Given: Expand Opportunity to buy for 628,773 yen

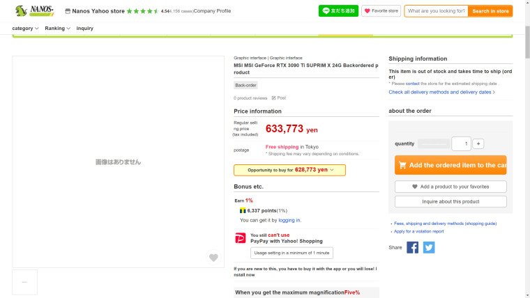Looking at the screenshot, I should 289,170.
